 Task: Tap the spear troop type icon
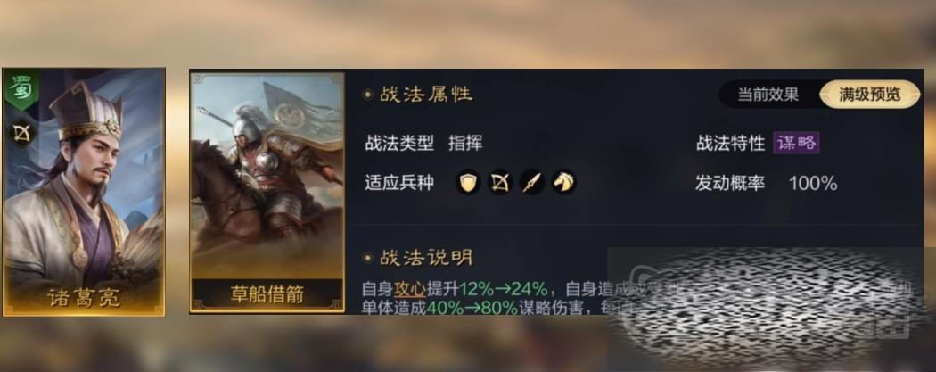(x=531, y=182)
